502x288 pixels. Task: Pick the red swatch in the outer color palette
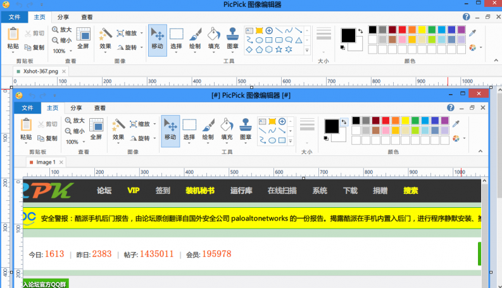tap(402, 30)
